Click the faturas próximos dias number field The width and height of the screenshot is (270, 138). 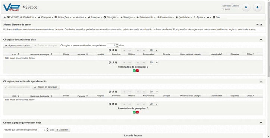[42, 130]
